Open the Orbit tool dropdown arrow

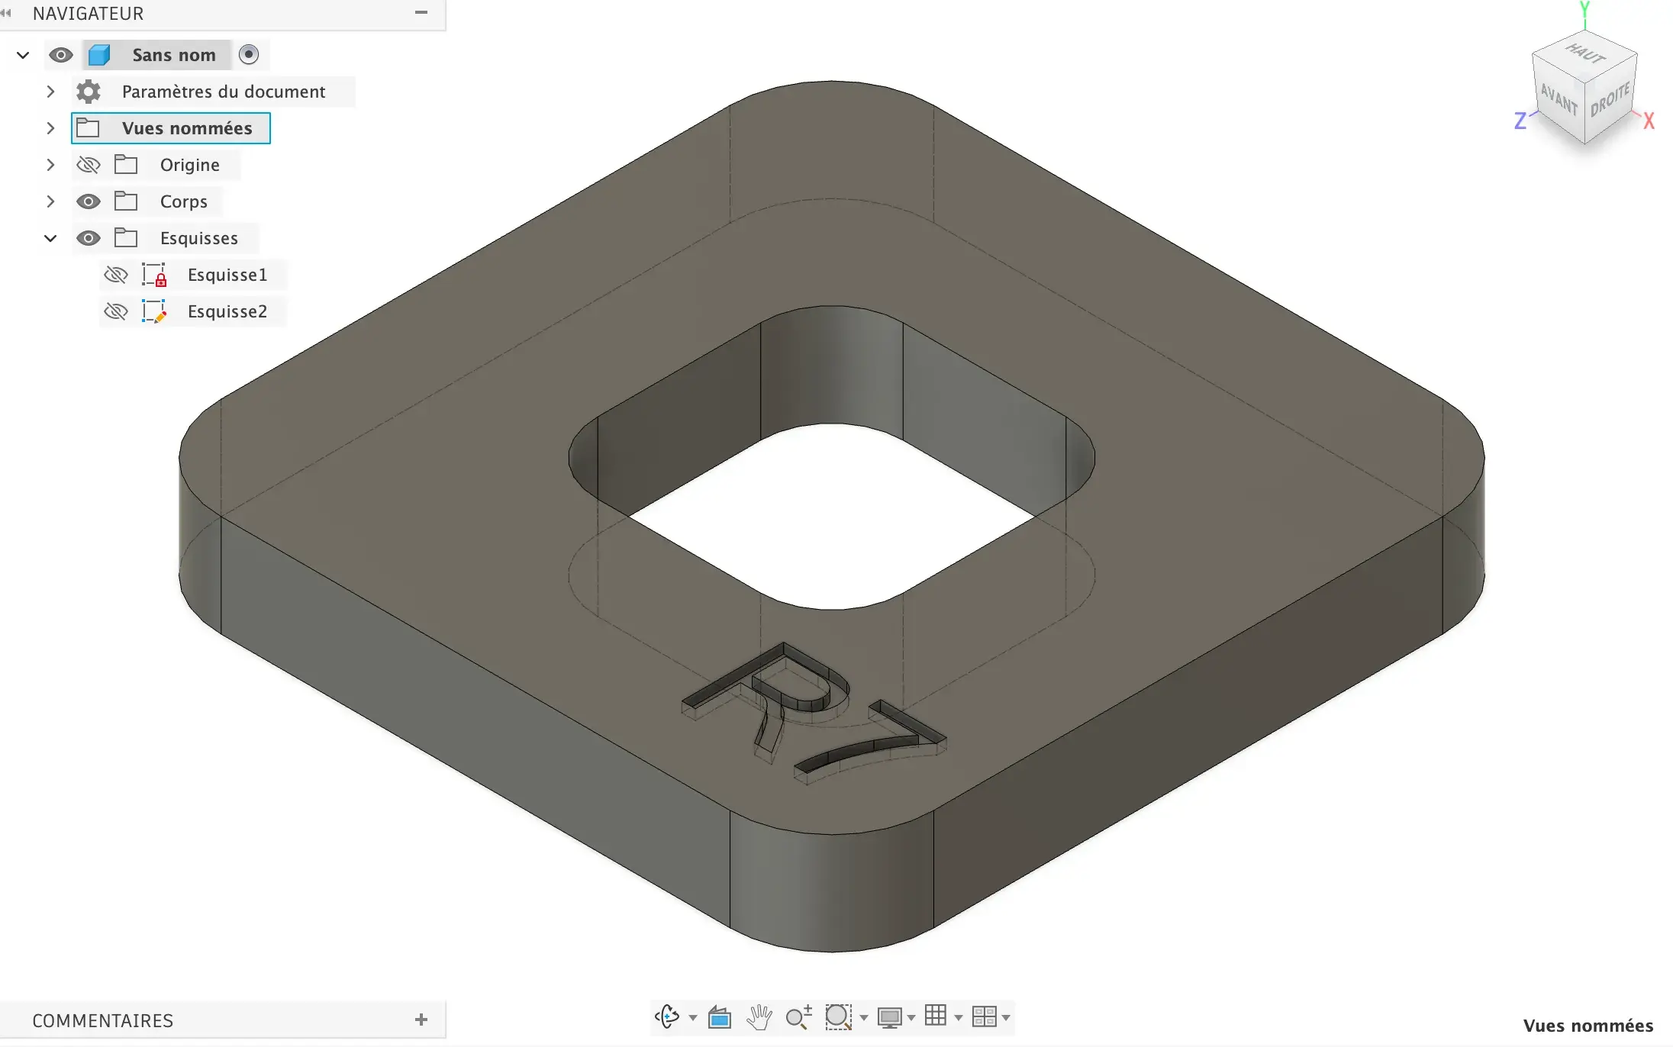click(693, 1018)
